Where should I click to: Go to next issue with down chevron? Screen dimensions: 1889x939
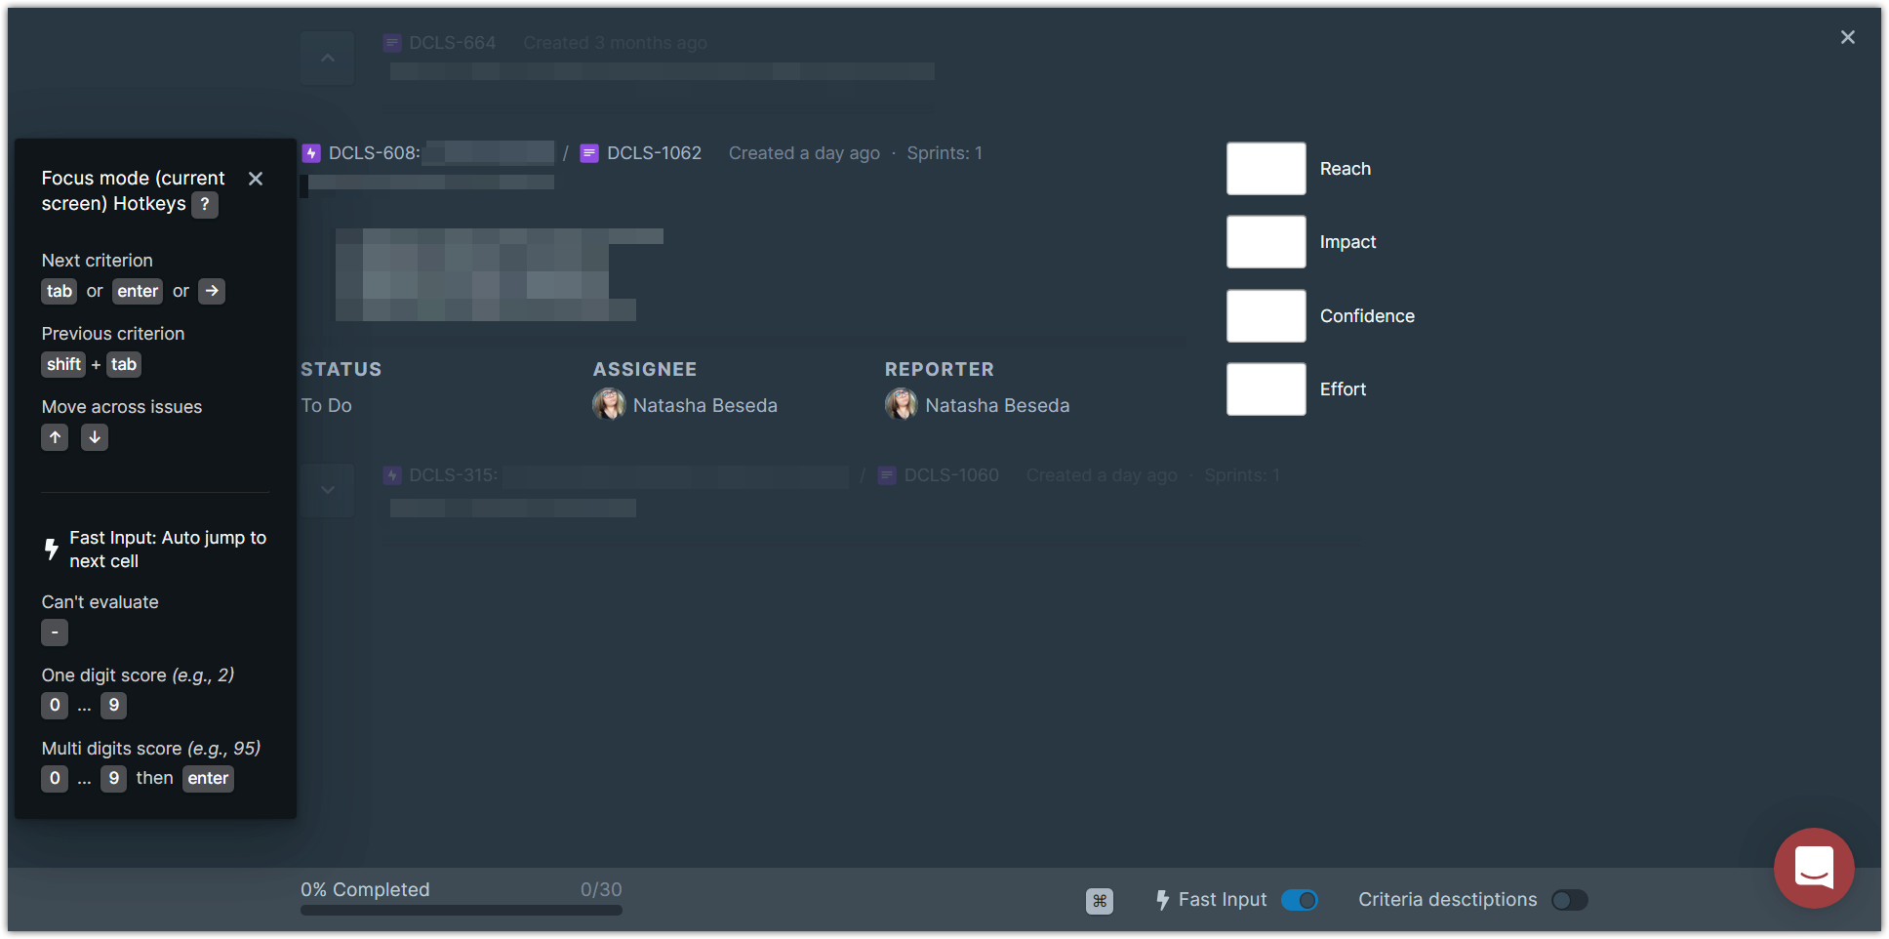(328, 490)
